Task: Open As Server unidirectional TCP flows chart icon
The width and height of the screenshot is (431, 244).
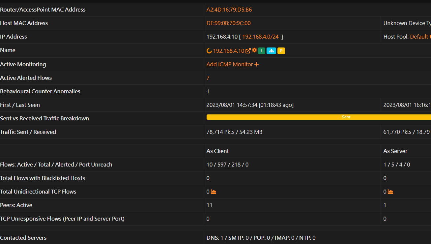Action: (x=390, y=192)
